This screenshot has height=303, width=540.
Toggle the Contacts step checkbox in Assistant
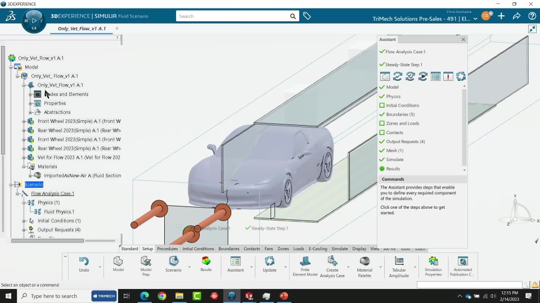coord(382,132)
